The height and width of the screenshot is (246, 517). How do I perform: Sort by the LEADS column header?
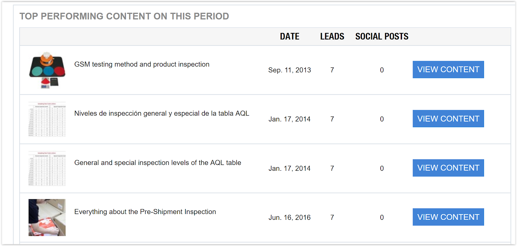pos(332,36)
